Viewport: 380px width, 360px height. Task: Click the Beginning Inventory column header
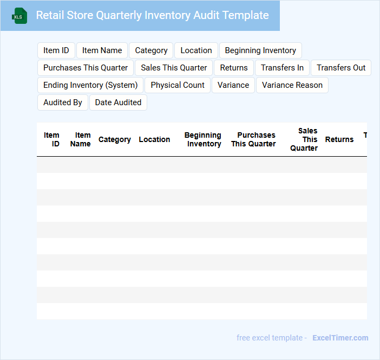click(x=203, y=139)
